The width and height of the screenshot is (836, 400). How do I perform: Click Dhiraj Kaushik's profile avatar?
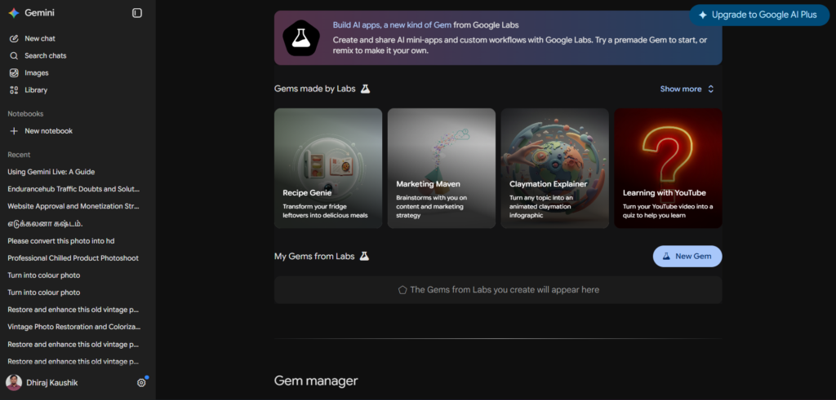pyautogui.click(x=14, y=382)
